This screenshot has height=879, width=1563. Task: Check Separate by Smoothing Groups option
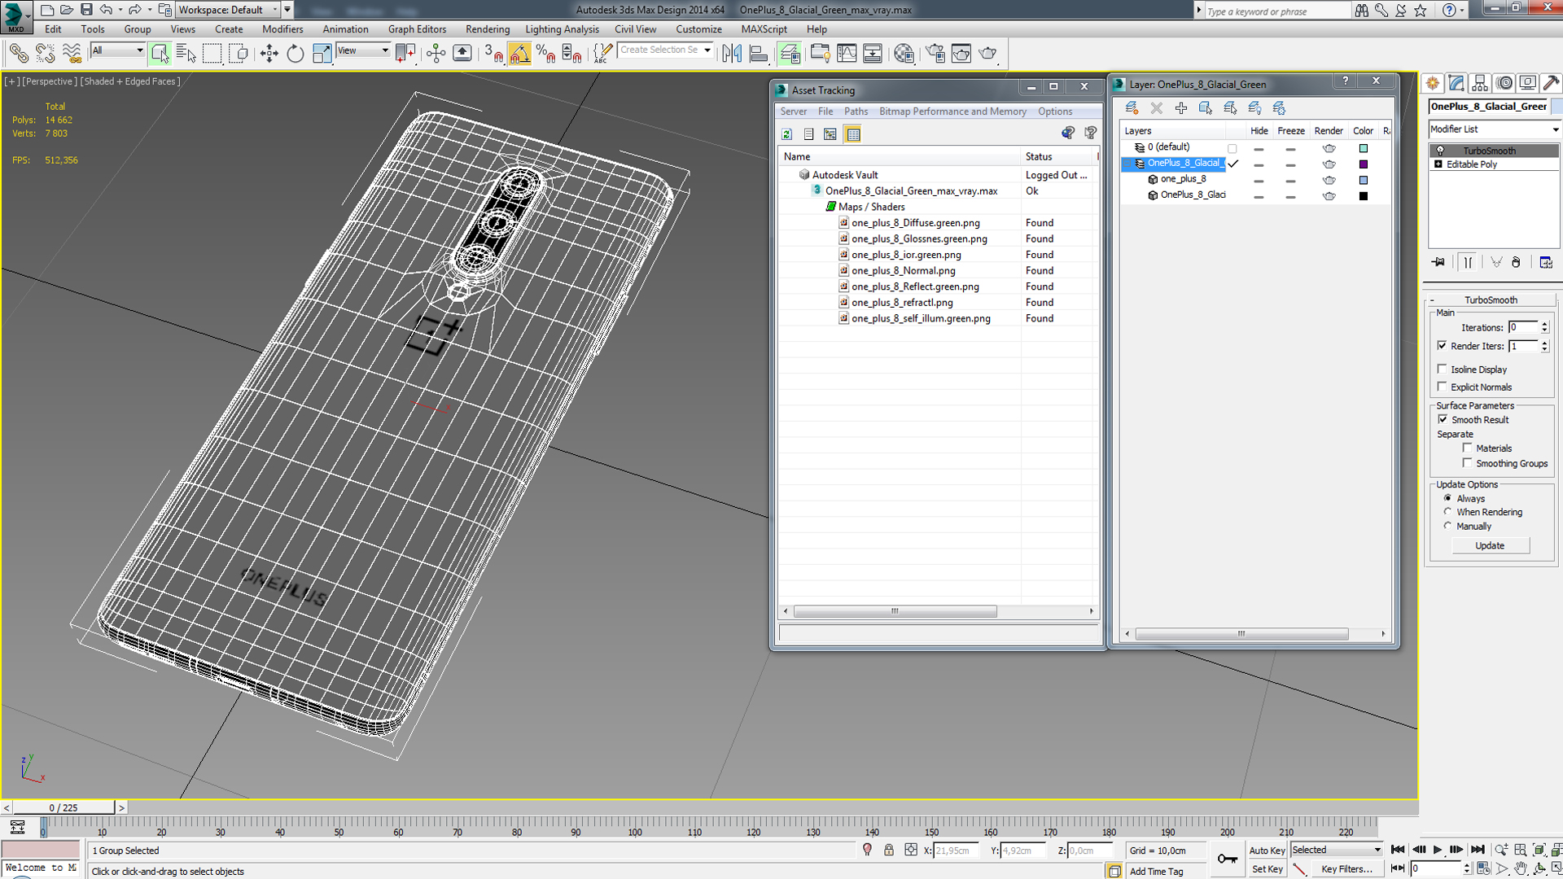click(1467, 462)
